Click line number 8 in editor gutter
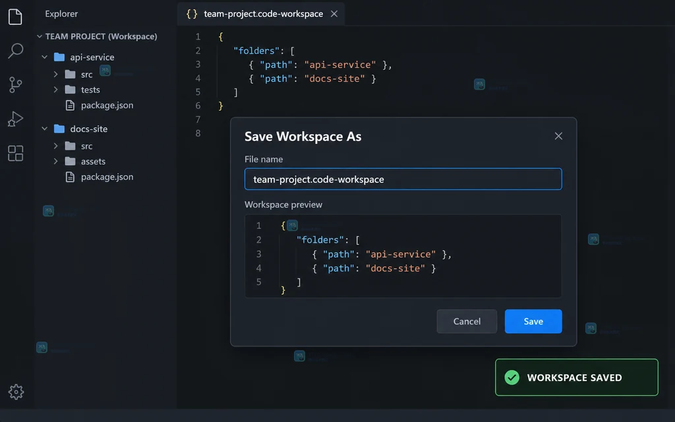The height and width of the screenshot is (422, 675). coord(198,133)
